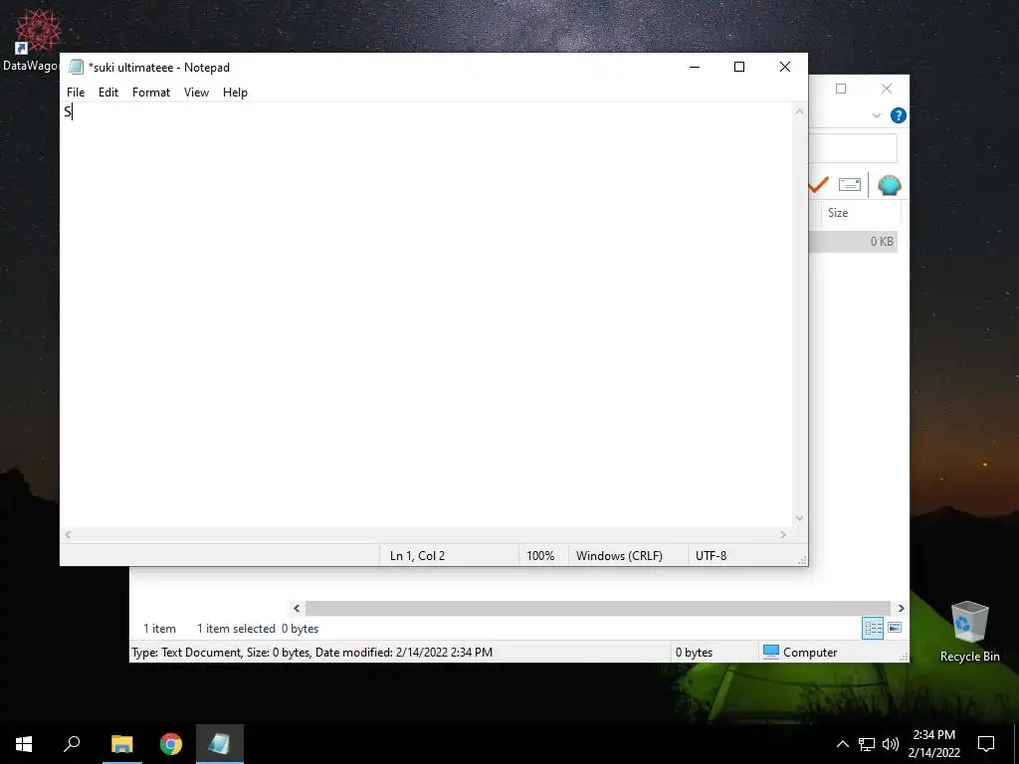Image resolution: width=1019 pixels, height=764 pixels.
Task: Open the notification center
Action: [x=986, y=744]
